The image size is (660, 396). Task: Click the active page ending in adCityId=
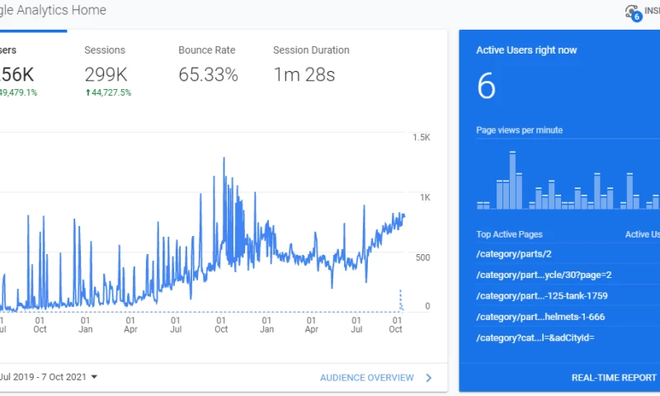click(535, 337)
